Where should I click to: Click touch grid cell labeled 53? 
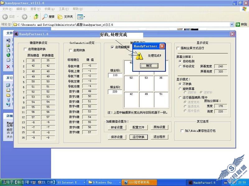tap(146, 83)
